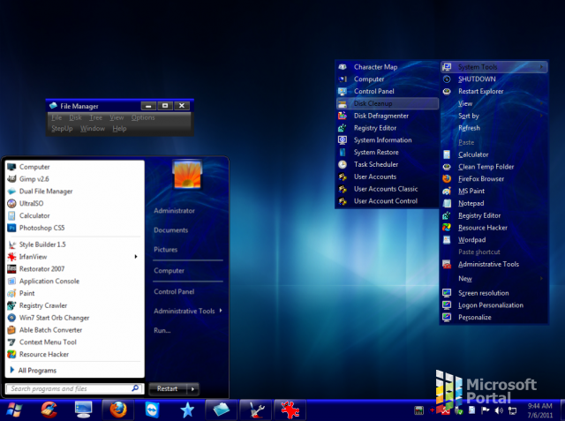This screenshot has width=565, height=421.
Task: Open Task Scheduler in submenu
Action: point(388,164)
